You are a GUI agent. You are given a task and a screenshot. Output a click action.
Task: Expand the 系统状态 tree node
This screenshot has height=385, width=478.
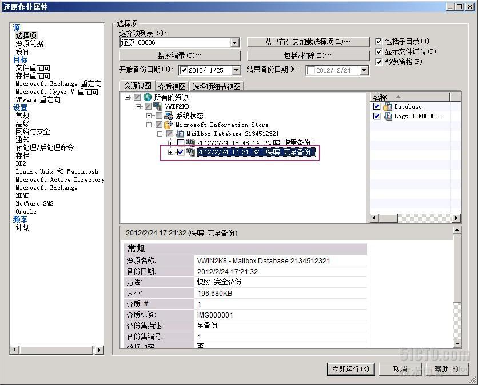point(149,115)
